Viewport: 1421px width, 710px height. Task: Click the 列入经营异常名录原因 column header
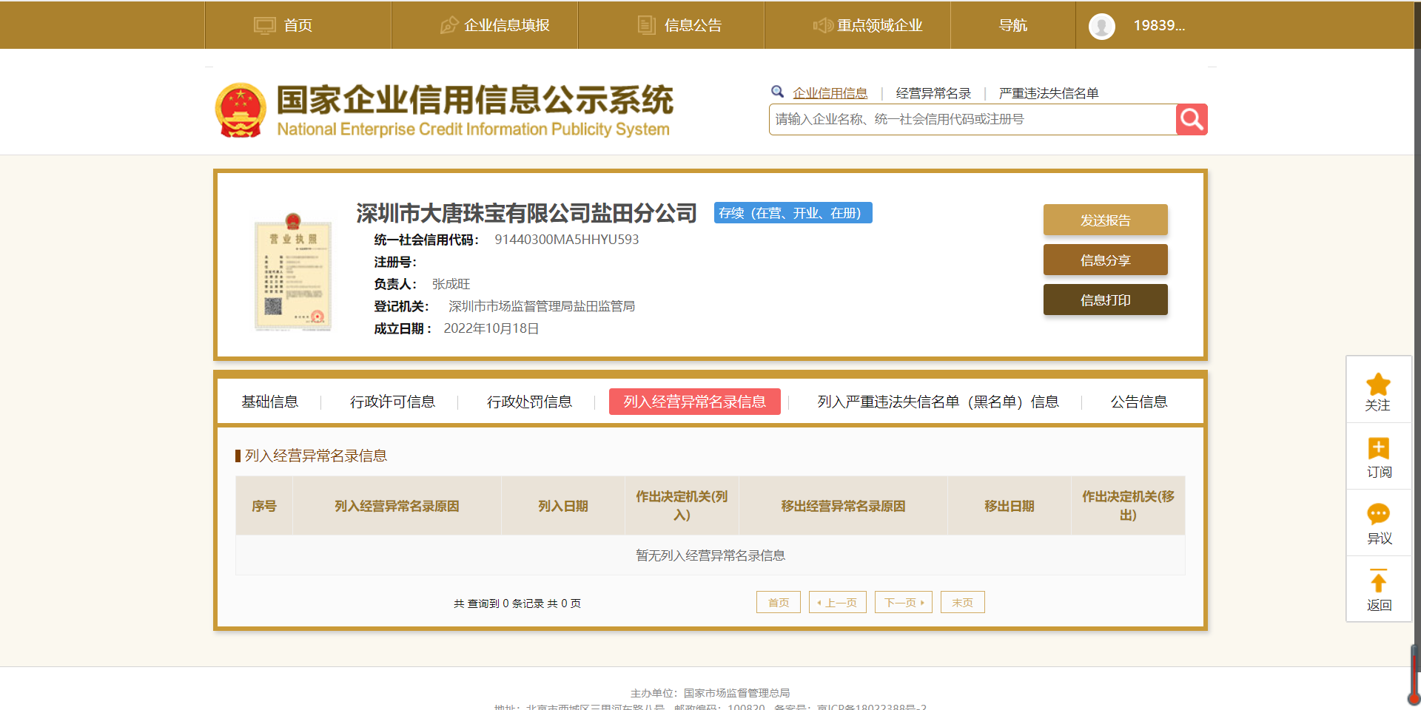397,506
